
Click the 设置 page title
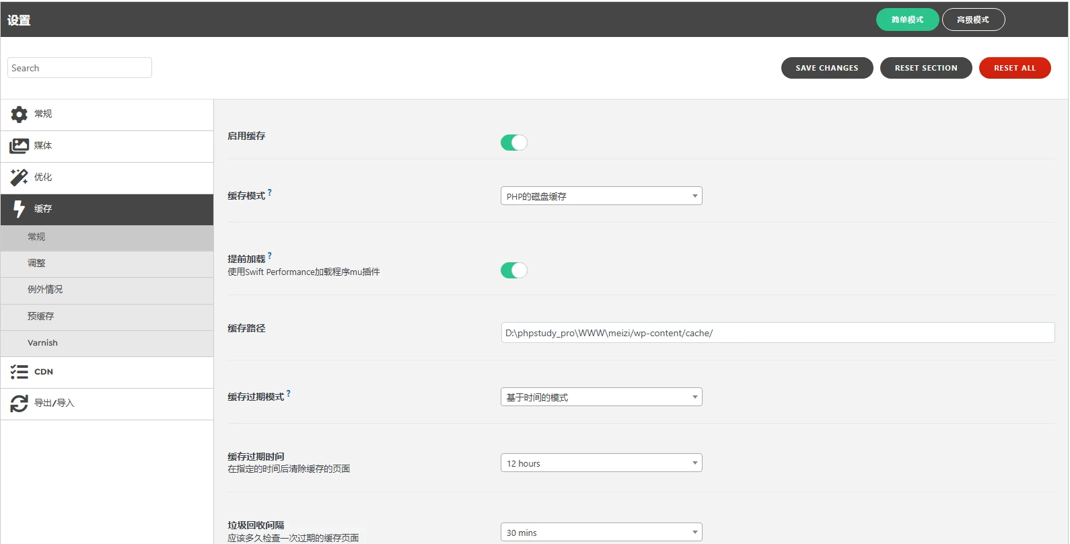point(19,20)
